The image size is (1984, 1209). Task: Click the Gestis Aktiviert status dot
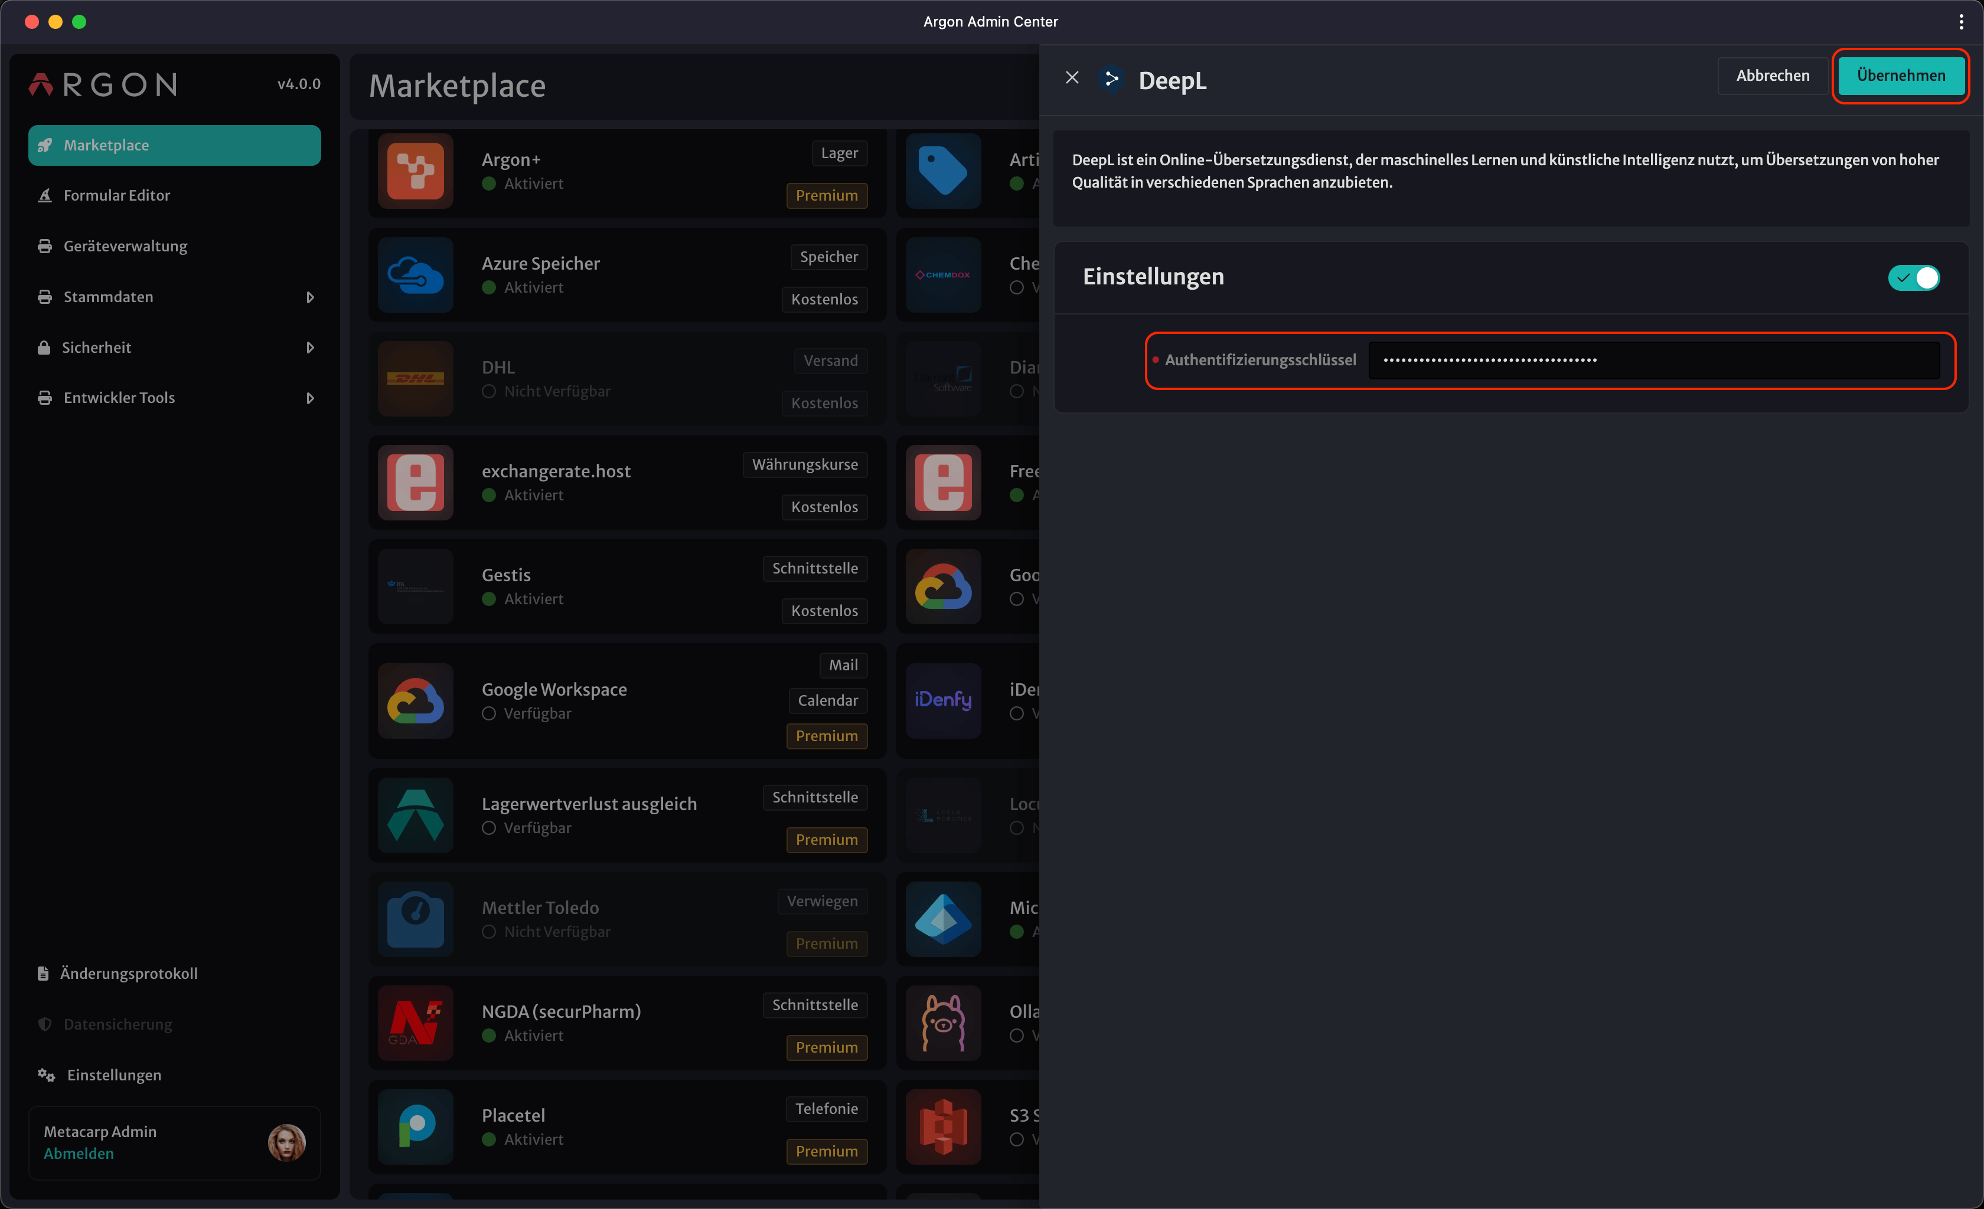tap(489, 598)
